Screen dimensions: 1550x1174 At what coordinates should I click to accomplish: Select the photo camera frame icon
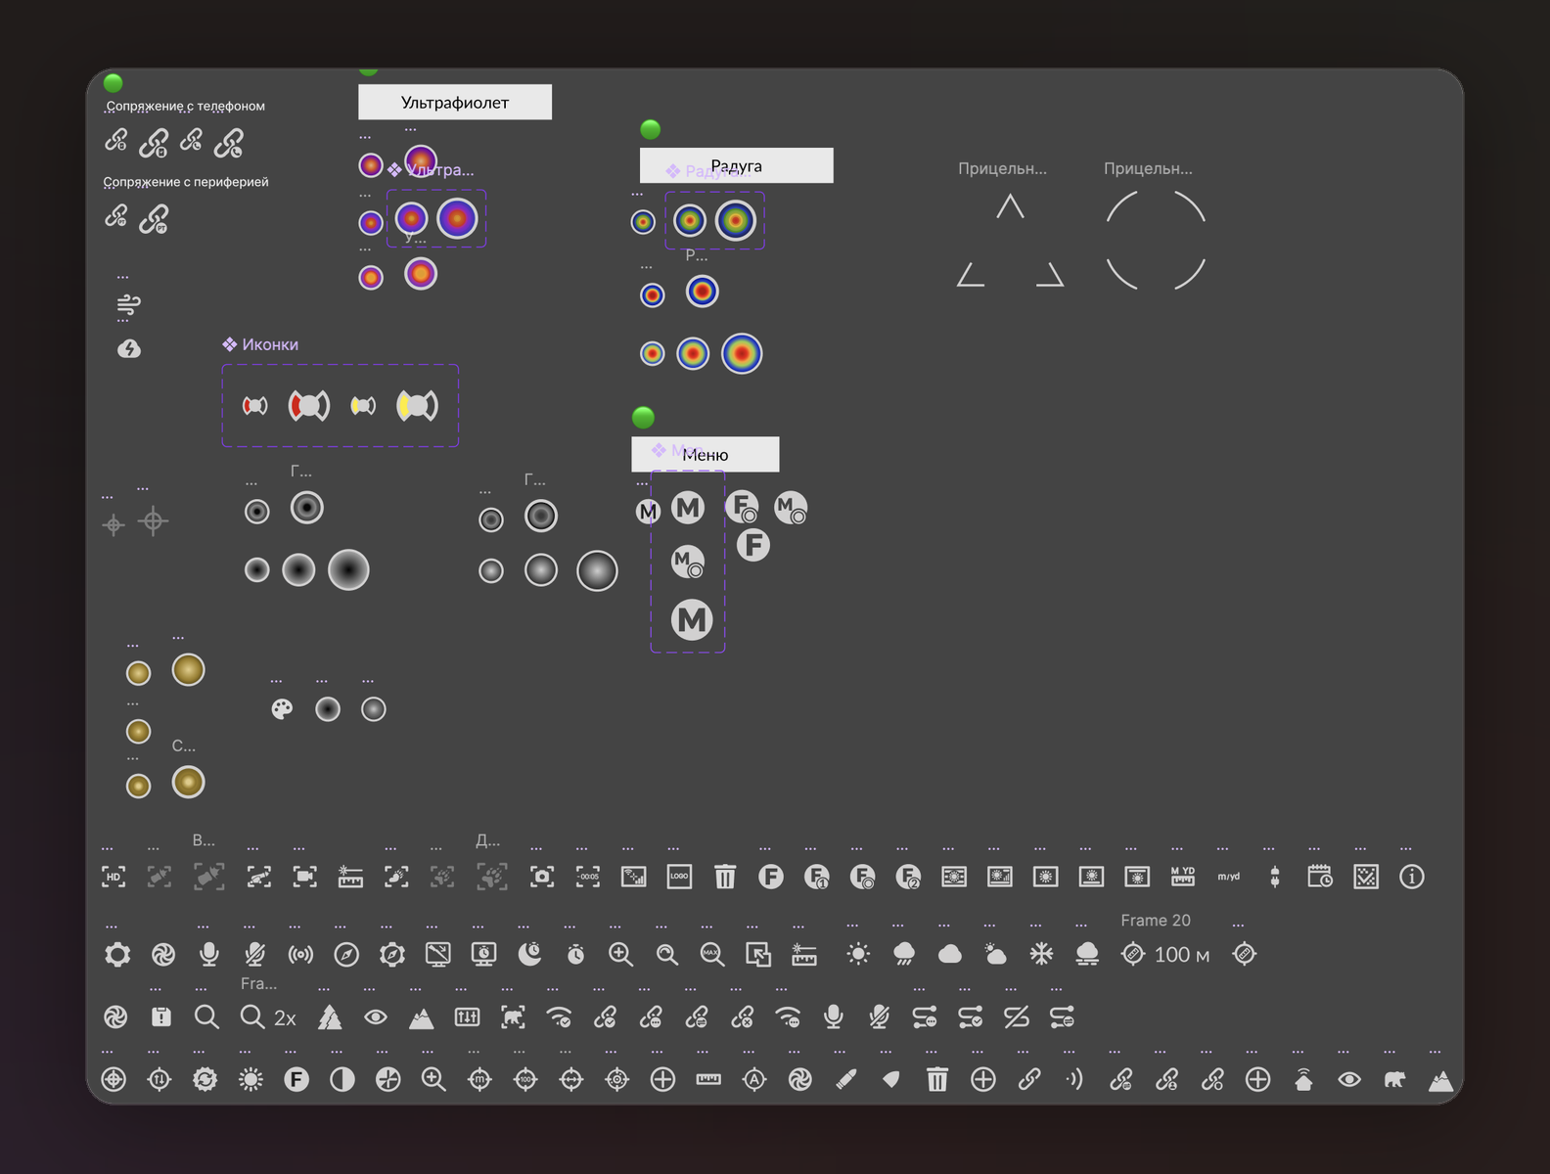coord(542,877)
